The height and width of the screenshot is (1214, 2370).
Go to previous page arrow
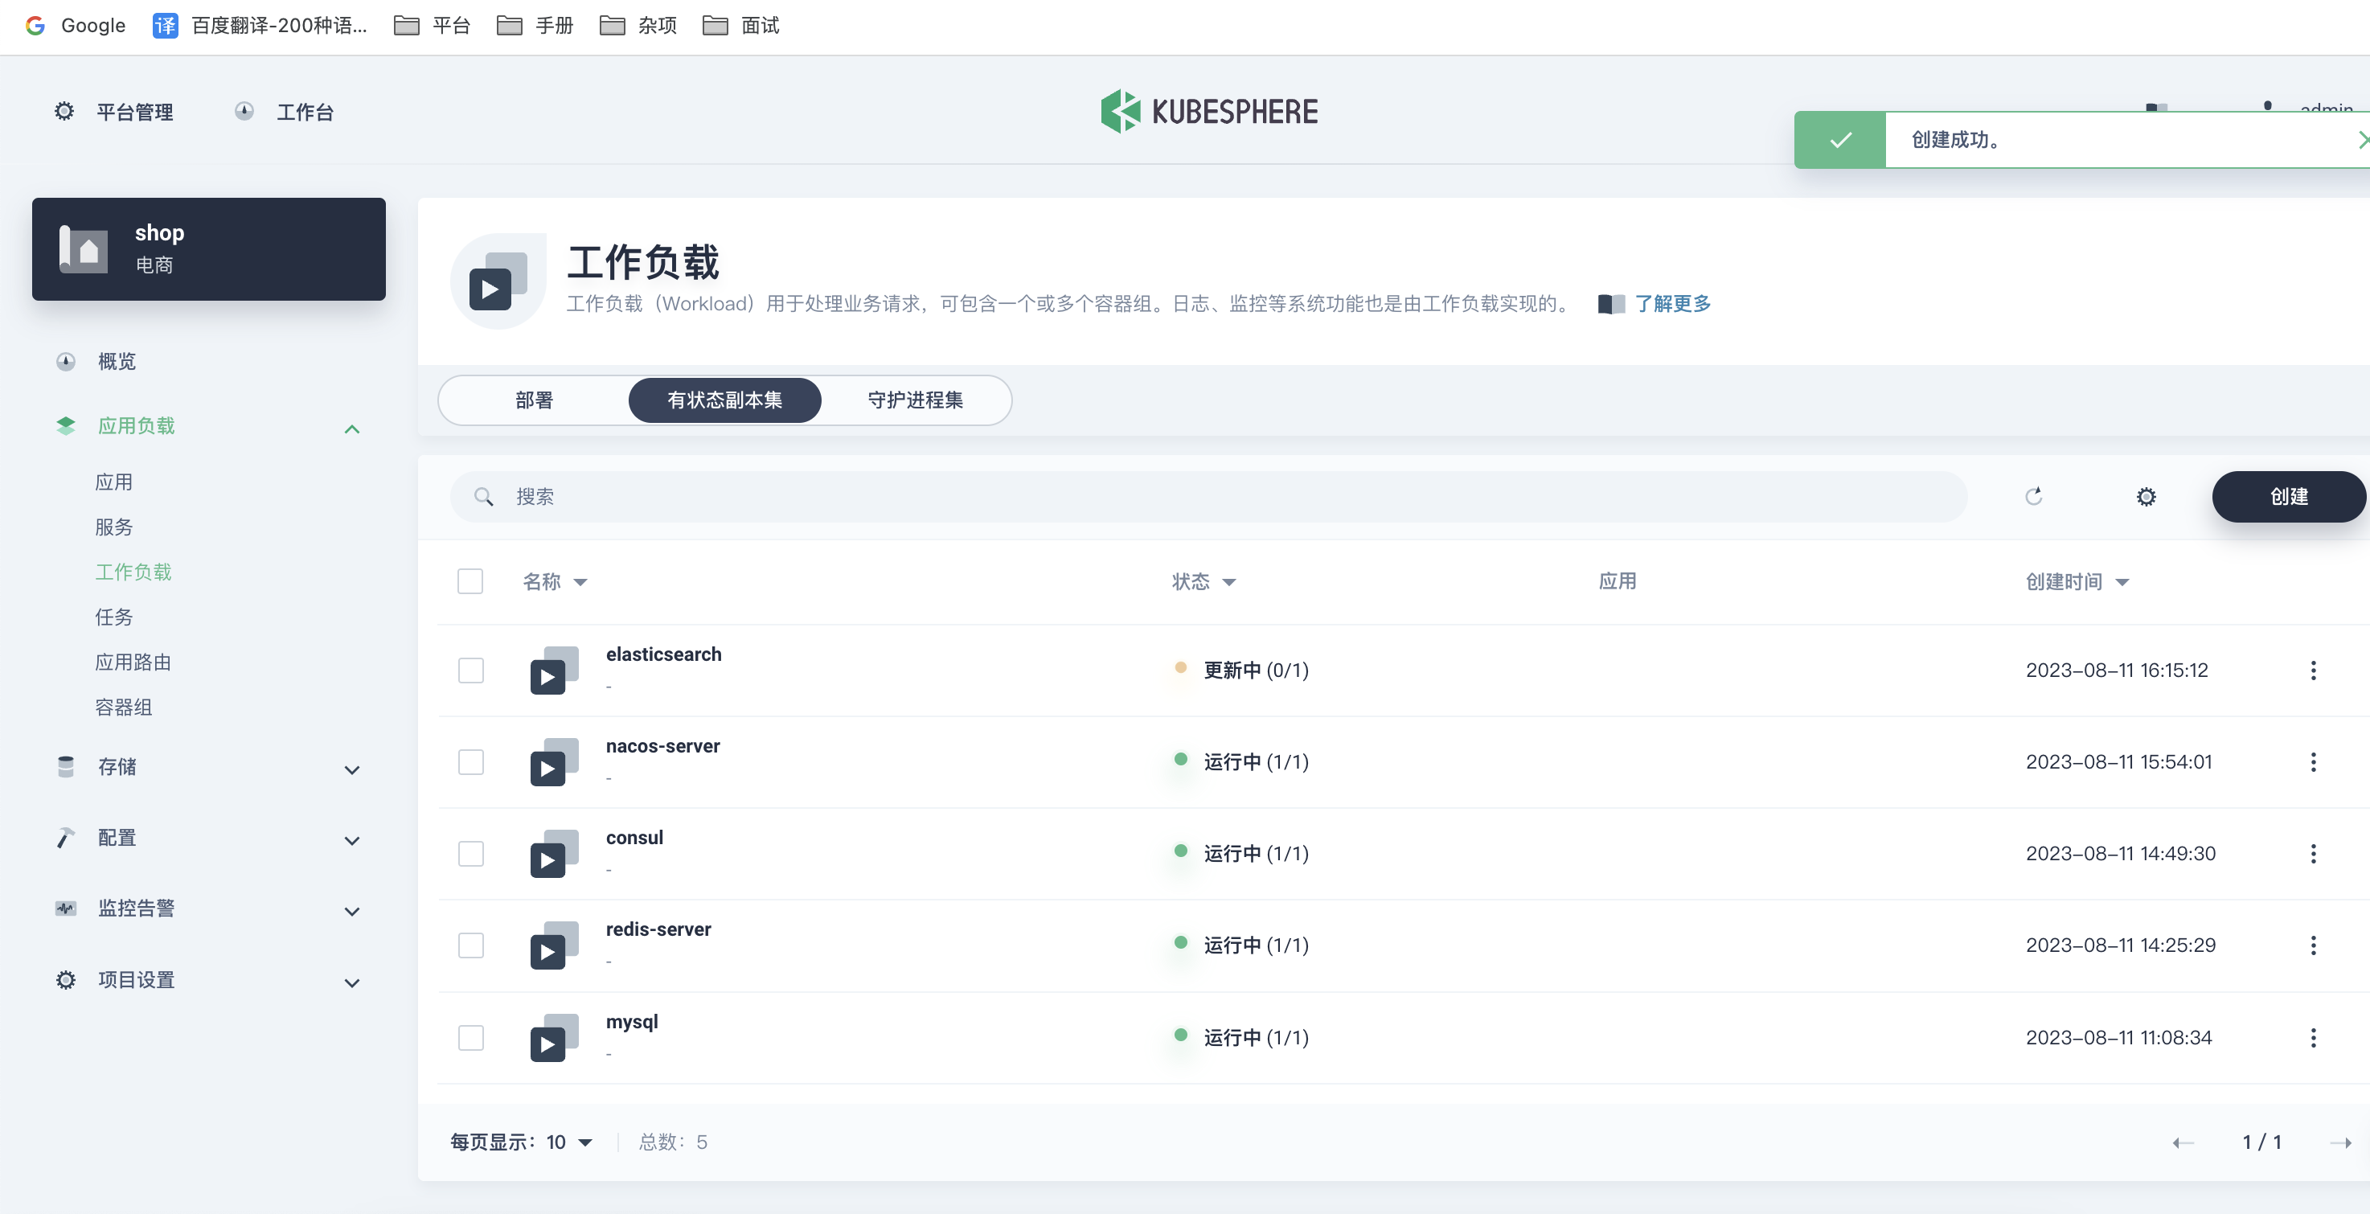click(x=2183, y=1142)
